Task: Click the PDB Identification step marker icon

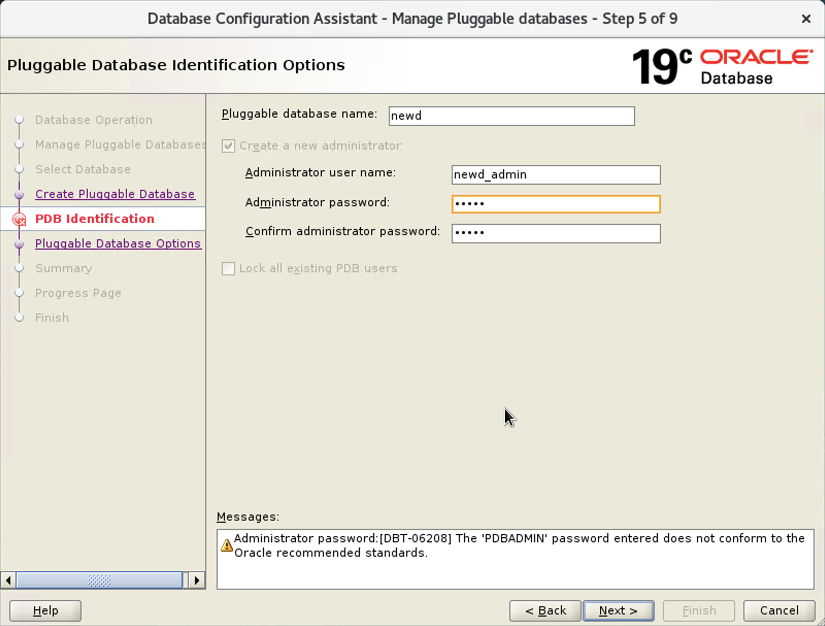Action: [19, 220]
